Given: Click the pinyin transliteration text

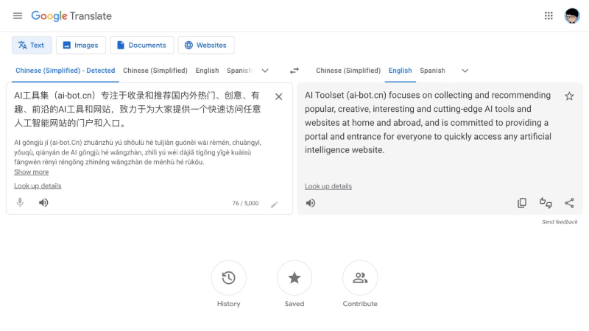Looking at the screenshot, I should (138, 152).
